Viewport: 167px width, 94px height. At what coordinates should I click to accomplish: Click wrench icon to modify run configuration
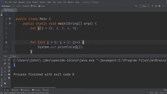5,63
